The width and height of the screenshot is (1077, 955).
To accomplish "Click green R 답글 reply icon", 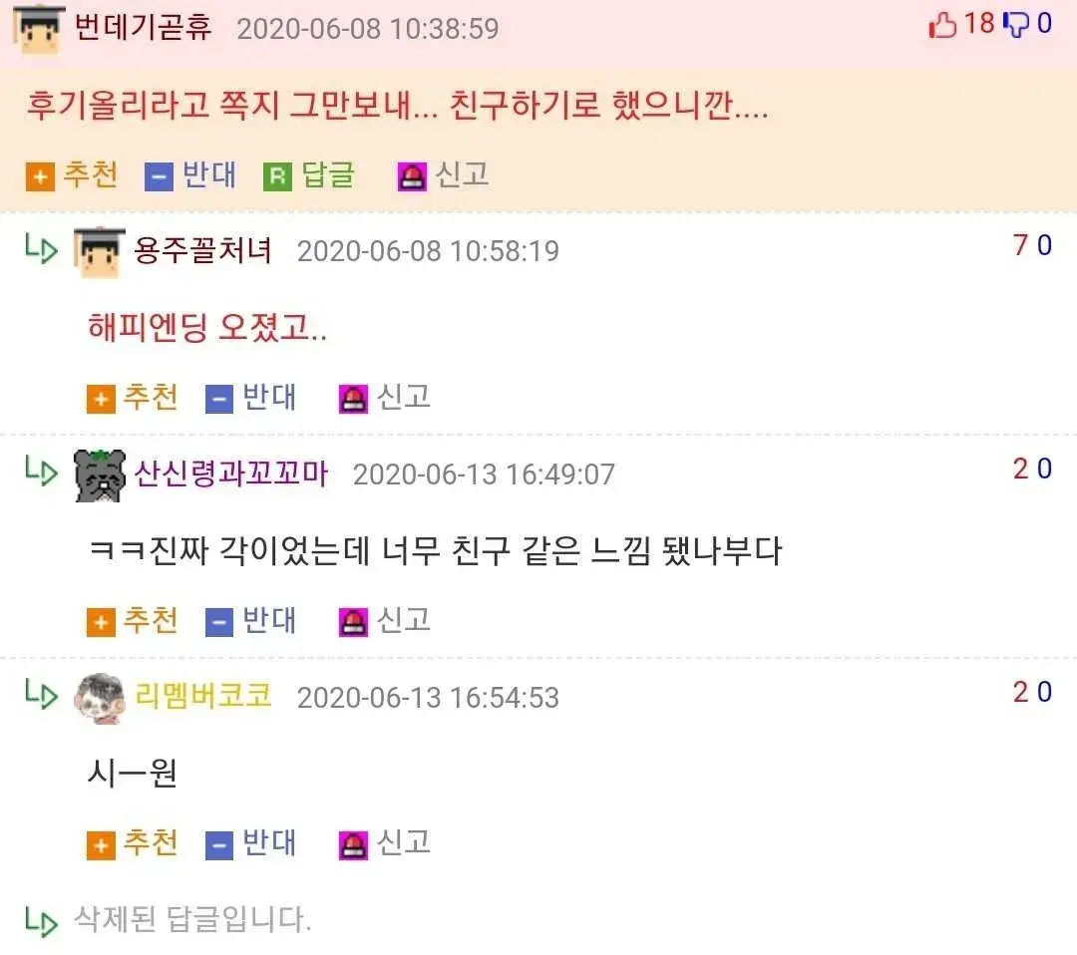I will click(x=277, y=176).
